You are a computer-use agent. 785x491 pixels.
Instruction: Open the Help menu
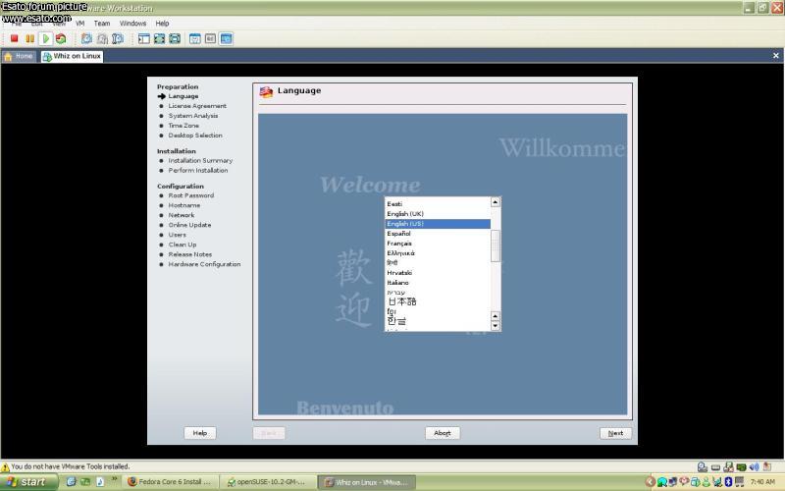[162, 23]
